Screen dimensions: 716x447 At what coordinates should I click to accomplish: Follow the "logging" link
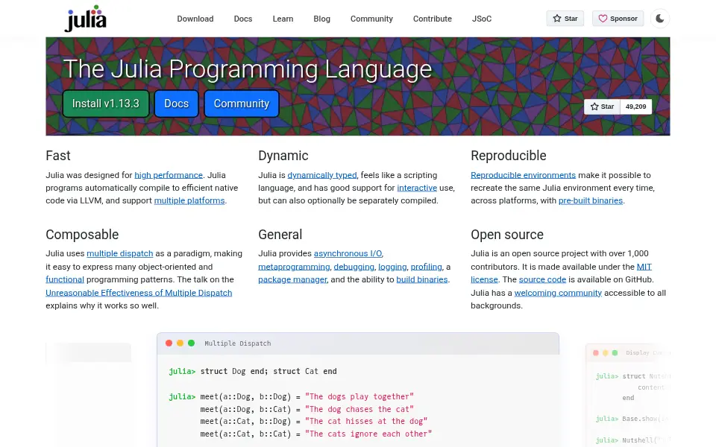click(x=392, y=267)
